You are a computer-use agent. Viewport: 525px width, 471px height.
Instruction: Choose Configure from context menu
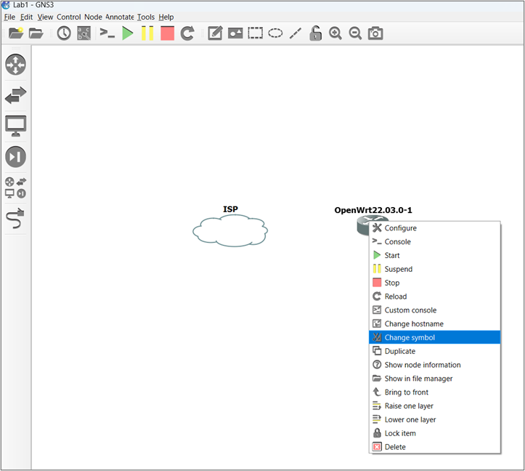point(435,228)
